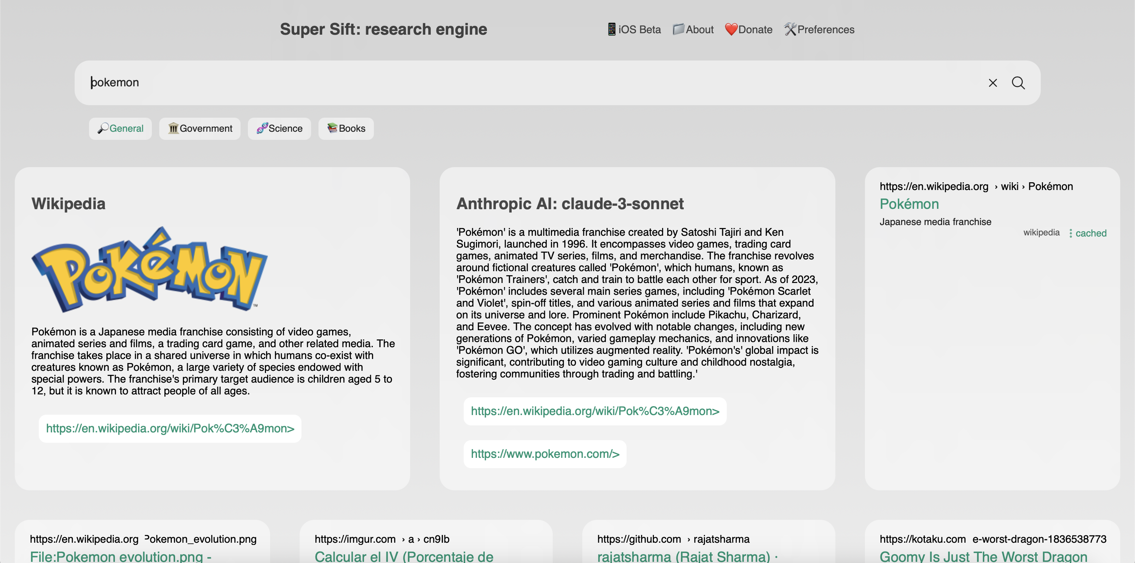Open Wikipedia link in the Wikipedia card
1135x563 pixels.
[170, 428]
